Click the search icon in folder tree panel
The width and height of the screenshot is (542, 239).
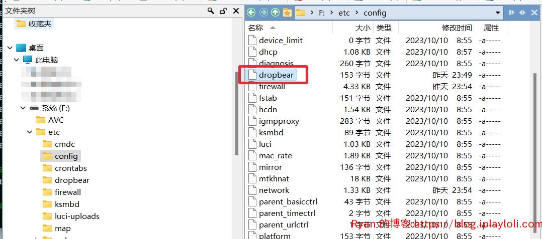click(x=211, y=11)
